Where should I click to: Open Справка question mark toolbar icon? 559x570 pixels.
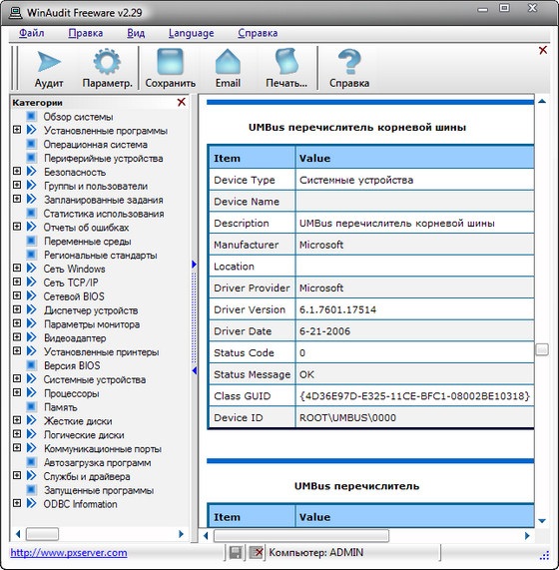pos(349,69)
